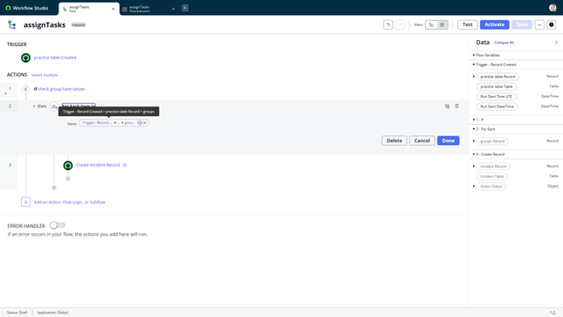Undo the last flow change
This screenshot has width=563, height=317.
pos(388,24)
